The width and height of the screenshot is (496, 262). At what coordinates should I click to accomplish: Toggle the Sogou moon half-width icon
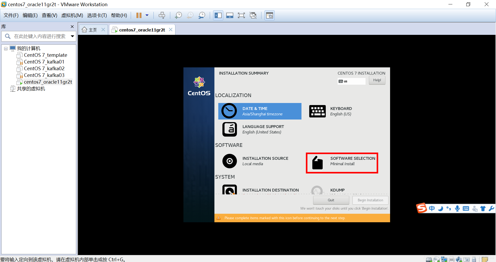[440, 209]
